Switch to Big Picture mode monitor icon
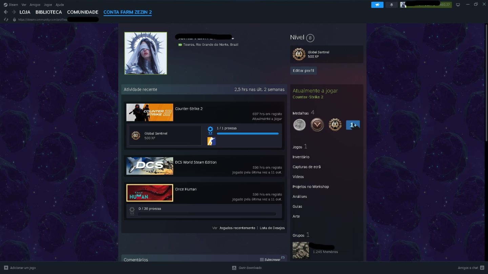 click(x=458, y=5)
